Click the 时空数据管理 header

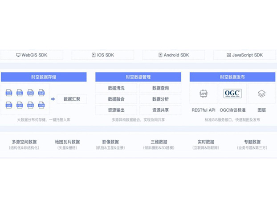click(138, 77)
